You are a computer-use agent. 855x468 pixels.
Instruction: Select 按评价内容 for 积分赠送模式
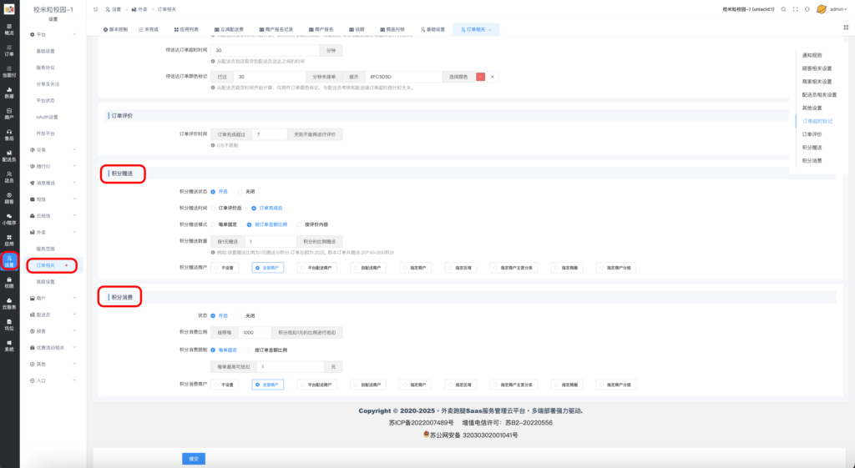(x=312, y=224)
